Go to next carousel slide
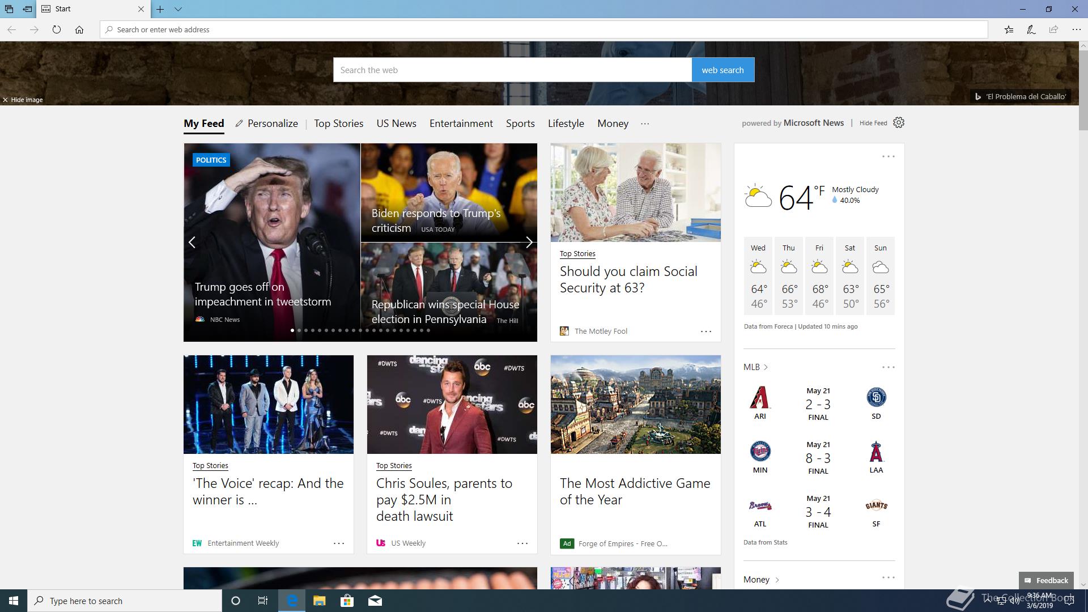 [529, 243]
